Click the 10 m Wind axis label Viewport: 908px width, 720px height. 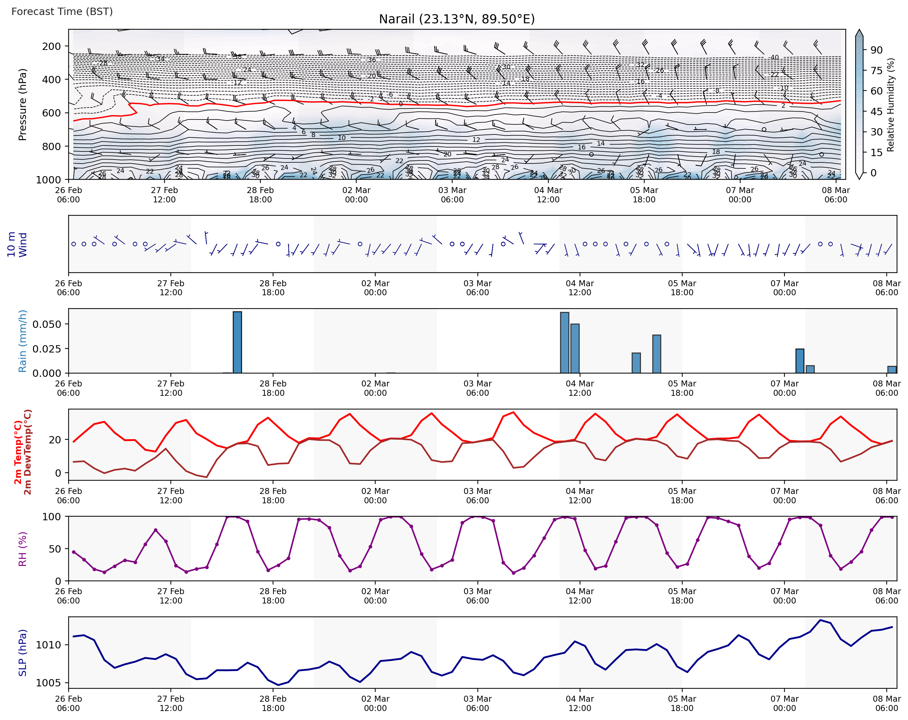[17, 244]
